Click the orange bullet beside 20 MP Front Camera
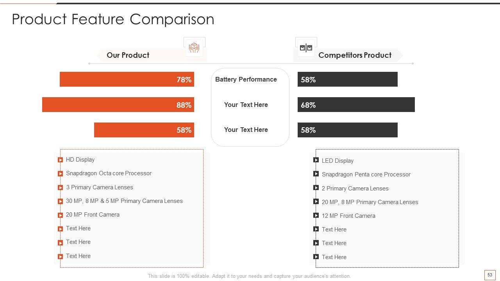This screenshot has width=500, height=281. pyautogui.click(x=61, y=215)
